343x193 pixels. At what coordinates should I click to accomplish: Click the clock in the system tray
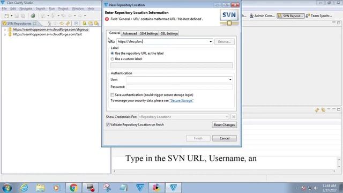329,188
